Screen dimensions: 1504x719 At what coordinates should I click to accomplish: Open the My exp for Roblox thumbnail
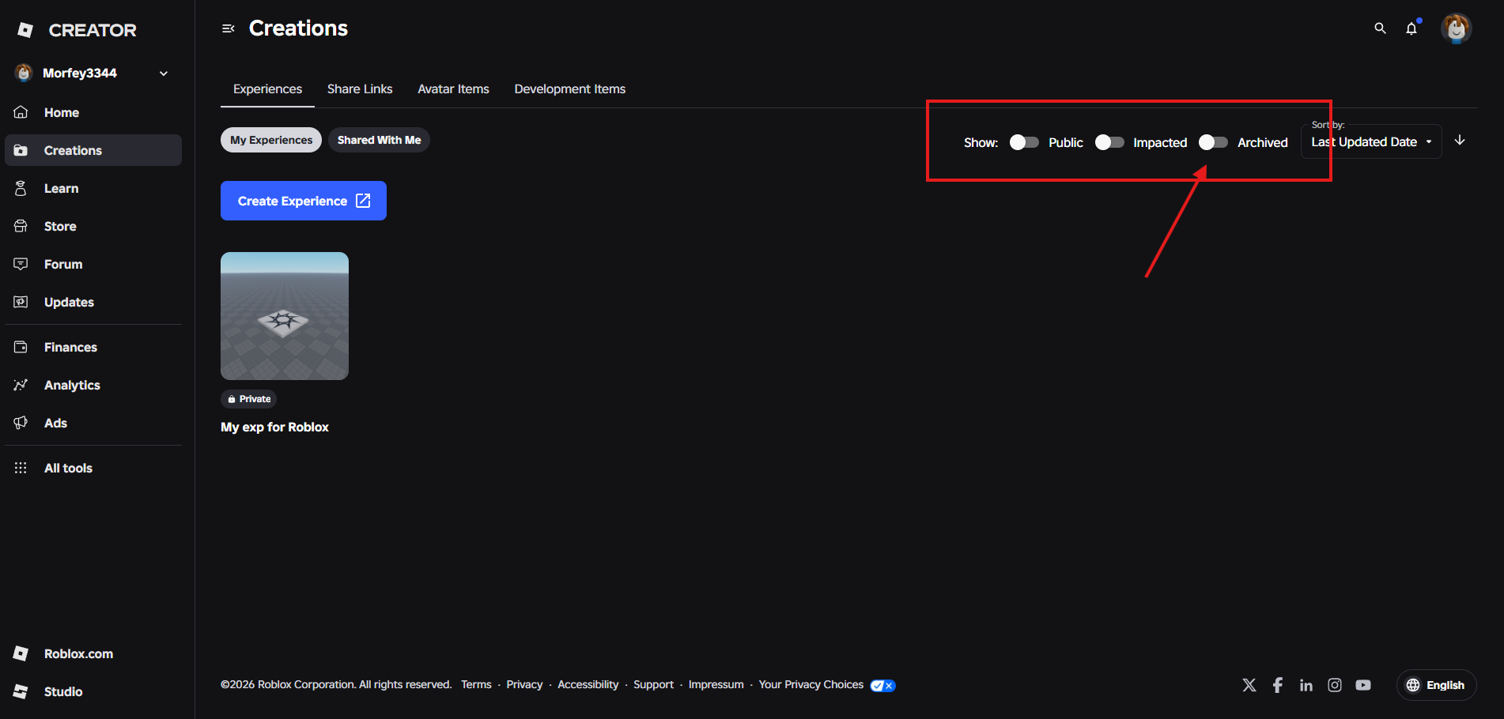(x=285, y=316)
